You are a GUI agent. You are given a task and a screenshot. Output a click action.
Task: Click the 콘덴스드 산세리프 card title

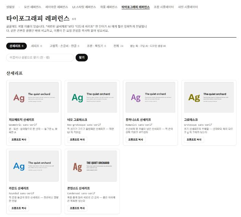pyautogui.click(x=78, y=188)
